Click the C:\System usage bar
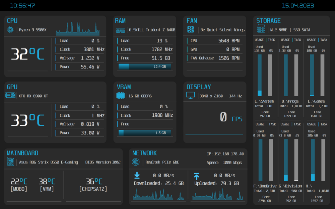Viewport: 335px width, 209px height. coord(260,75)
